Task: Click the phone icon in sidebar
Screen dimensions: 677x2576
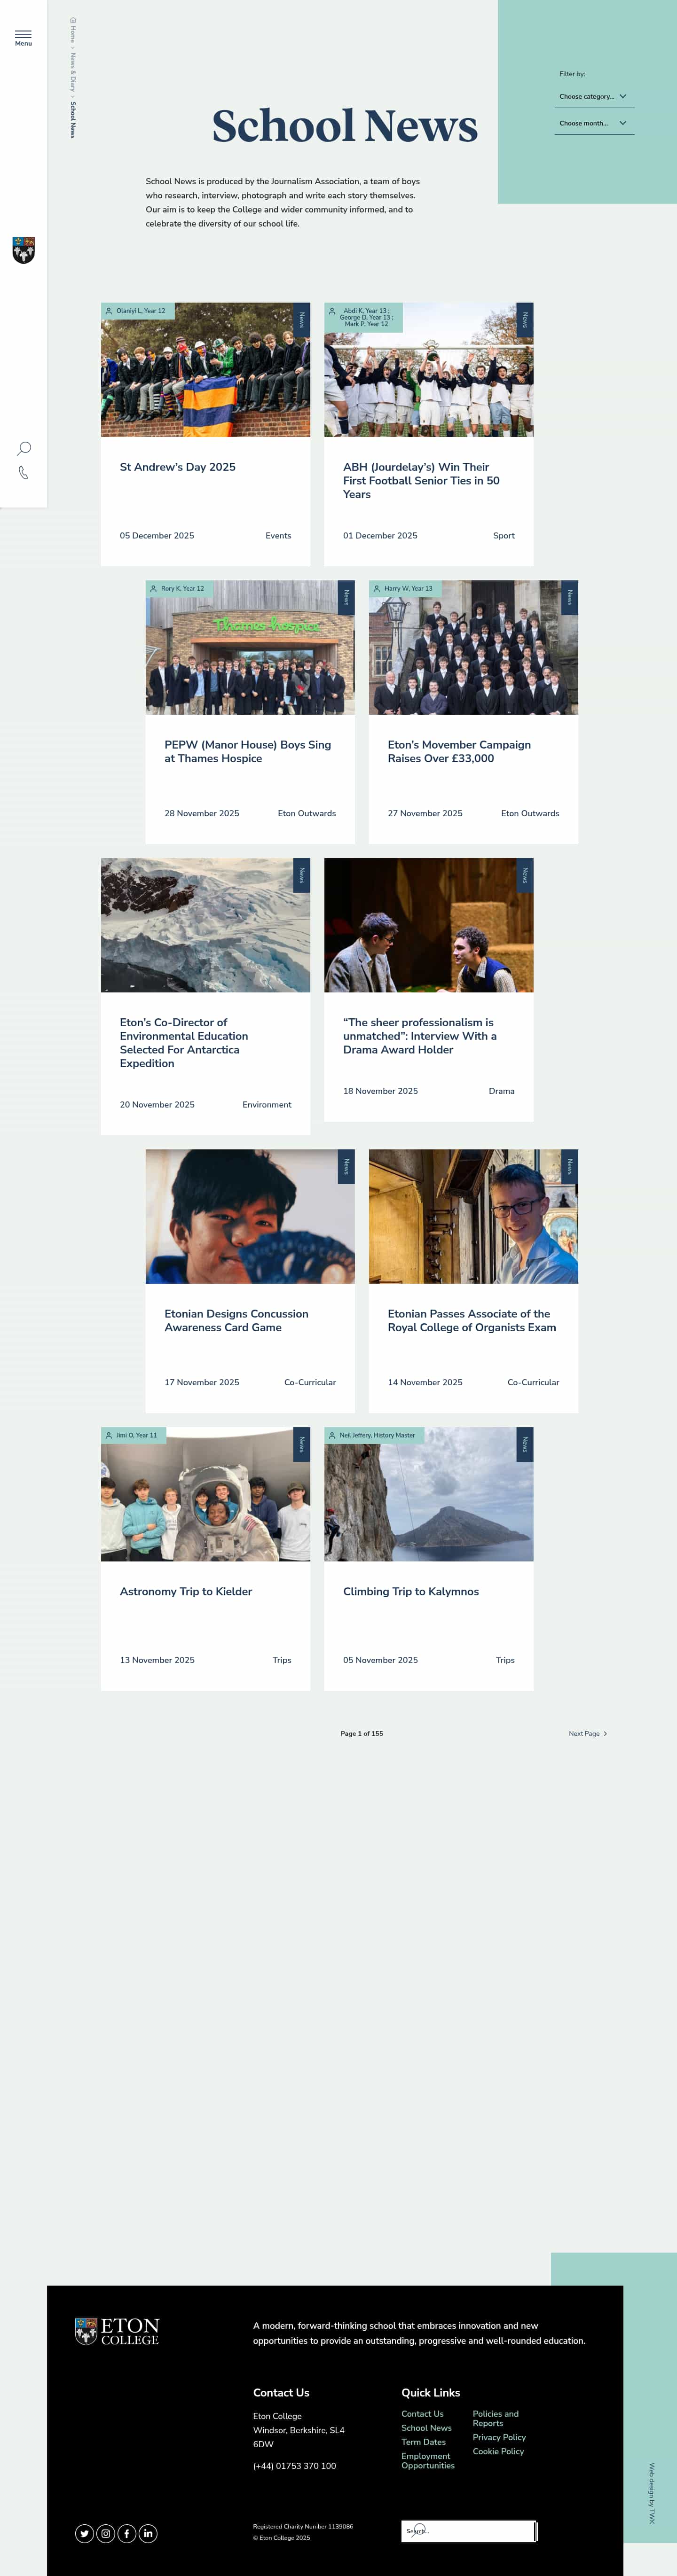Action: click(x=23, y=473)
